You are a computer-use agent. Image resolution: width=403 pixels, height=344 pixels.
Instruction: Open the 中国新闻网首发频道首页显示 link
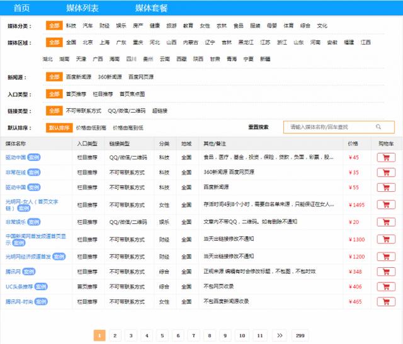(35, 239)
